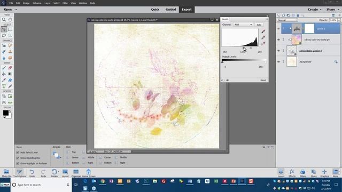Select the Content-Aware Move tool
This screenshot has width=342, height=192.
click(4, 102)
